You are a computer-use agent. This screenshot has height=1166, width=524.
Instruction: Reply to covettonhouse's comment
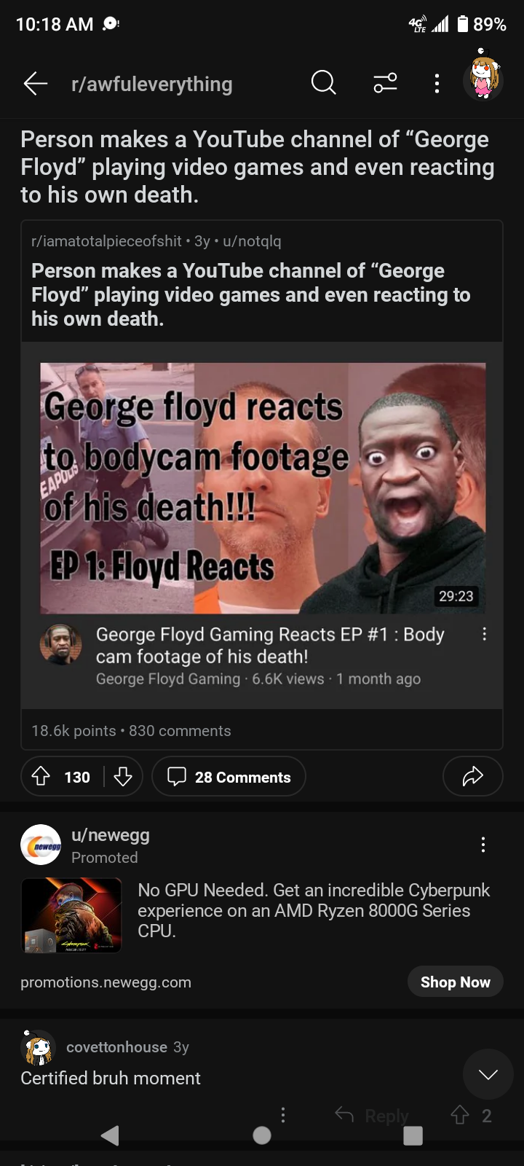(x=372, y=1115)
